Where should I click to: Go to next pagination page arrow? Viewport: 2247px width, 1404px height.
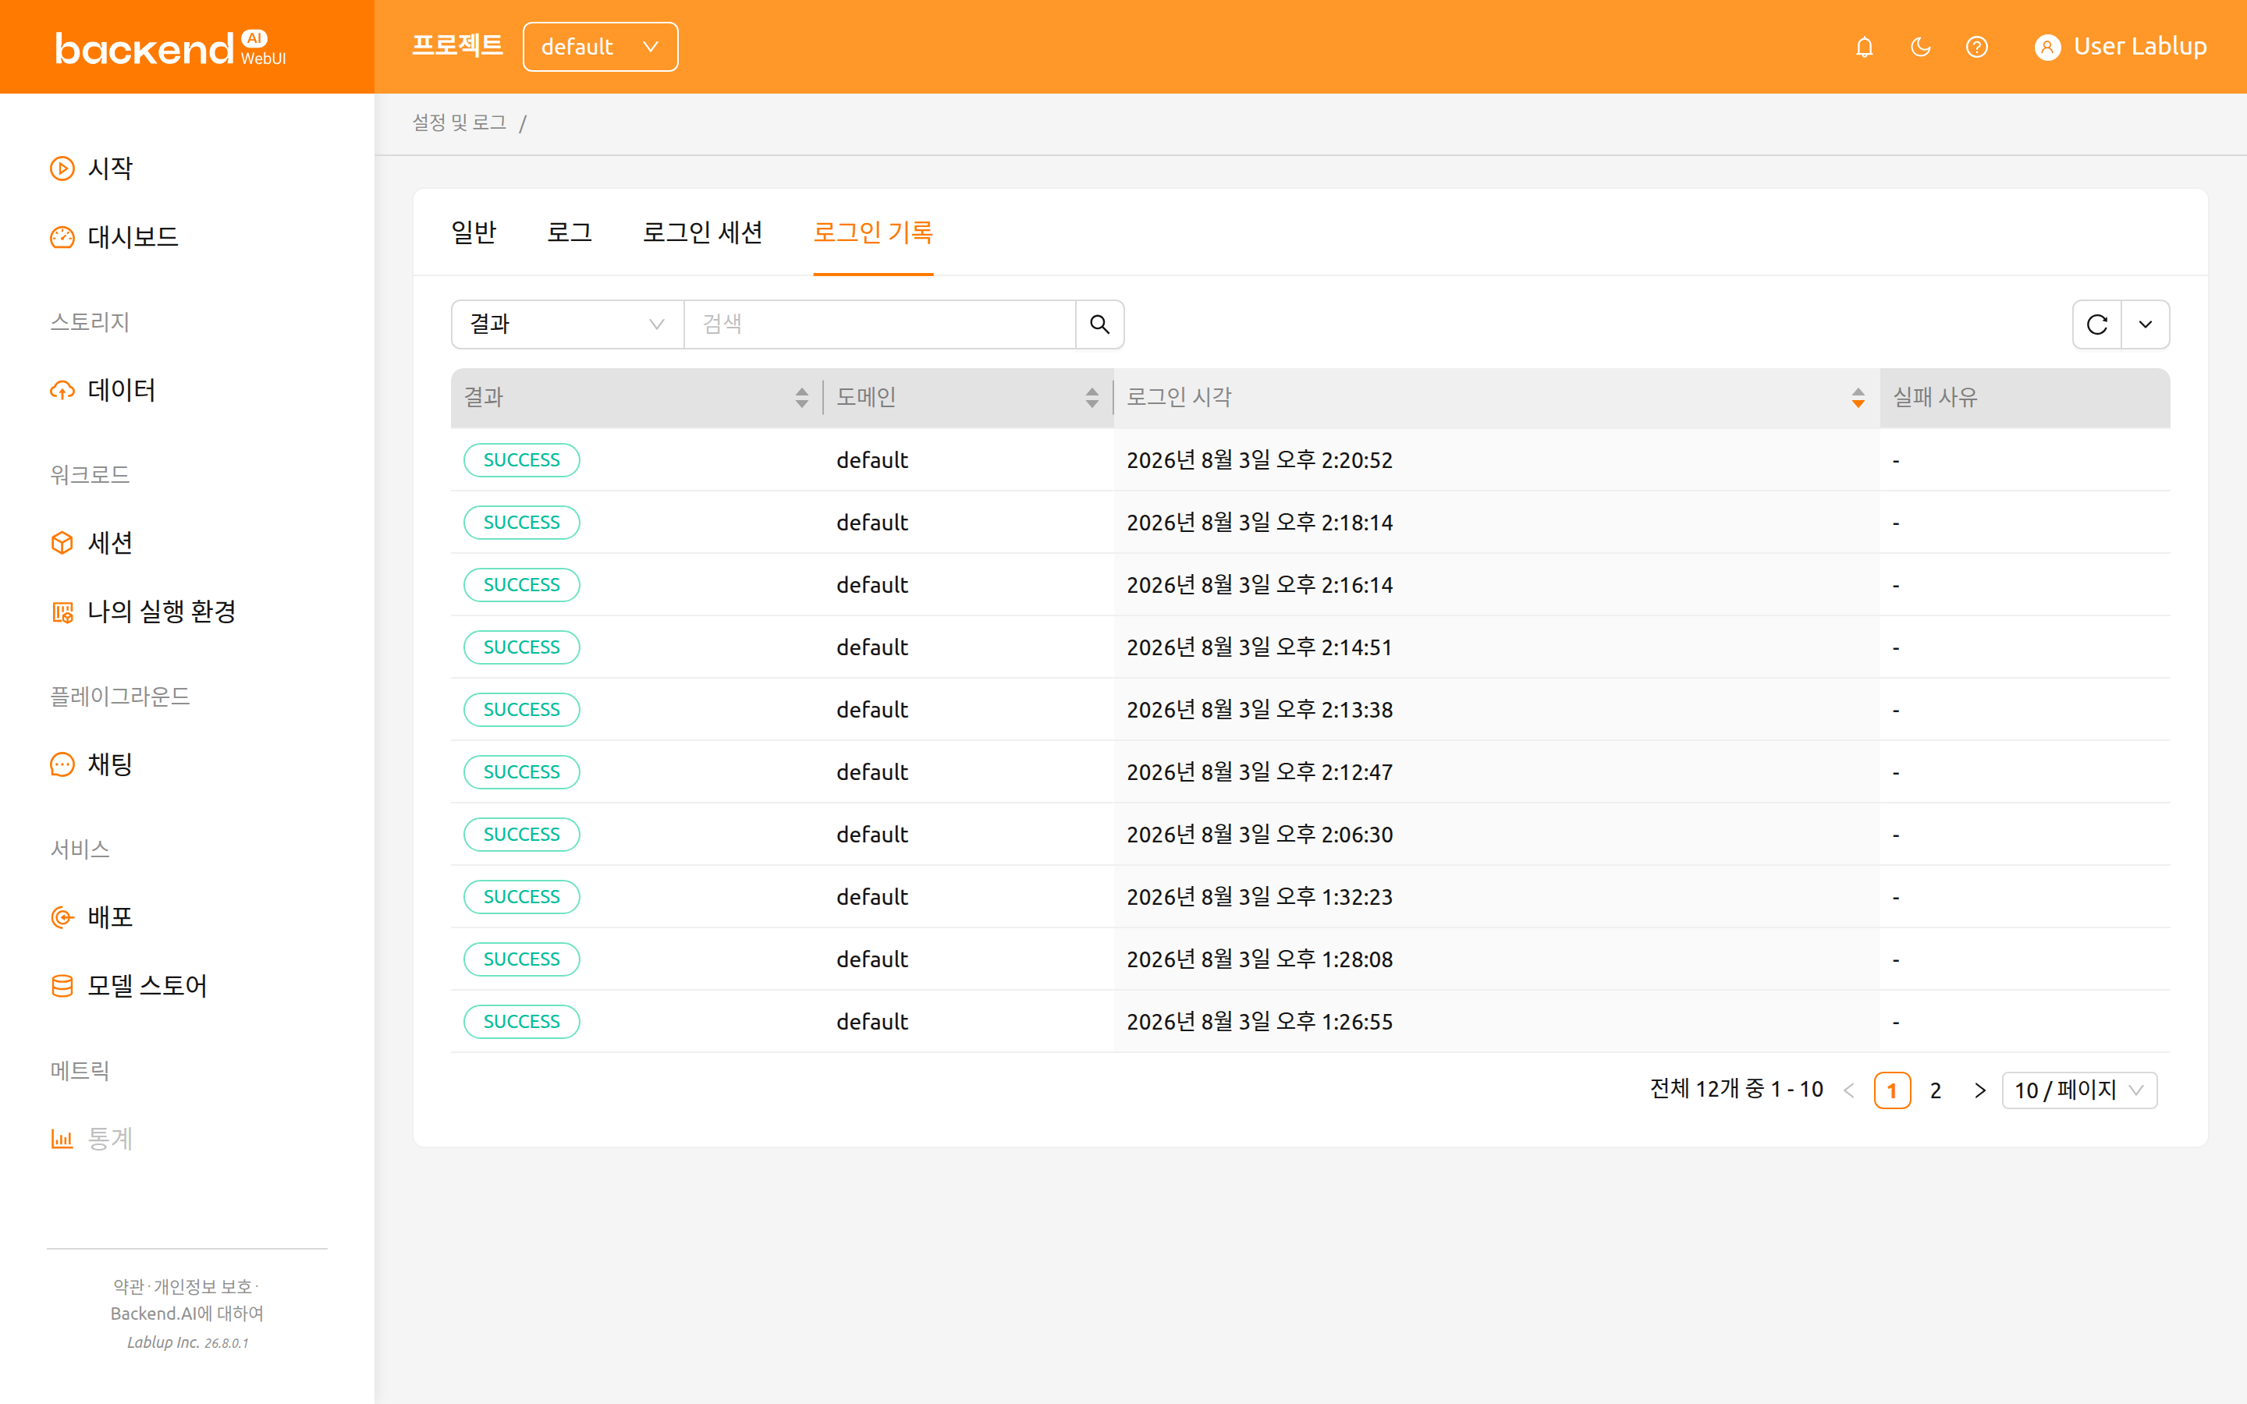1979,1090
